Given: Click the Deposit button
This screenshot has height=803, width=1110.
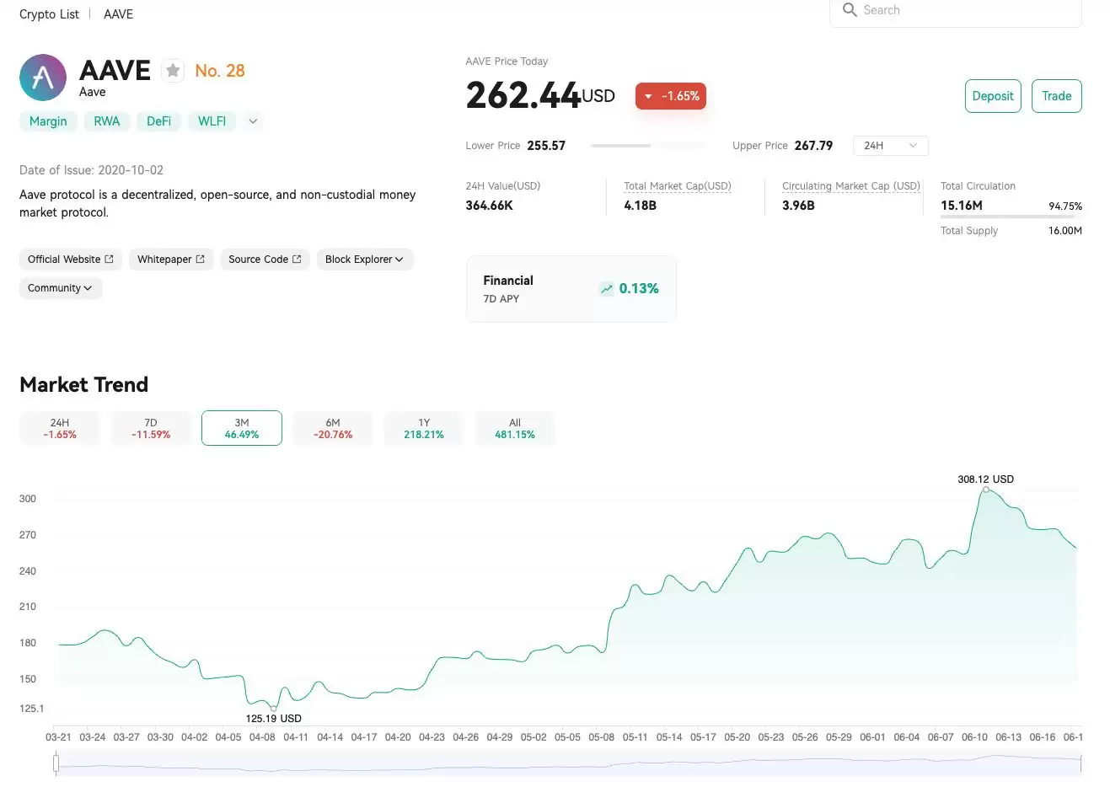Looking at the screenshot, I should (x=992, y=96).
